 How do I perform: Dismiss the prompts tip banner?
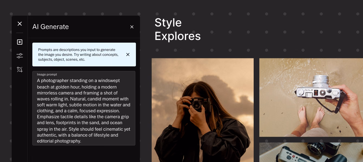click(x=128, y=55)
